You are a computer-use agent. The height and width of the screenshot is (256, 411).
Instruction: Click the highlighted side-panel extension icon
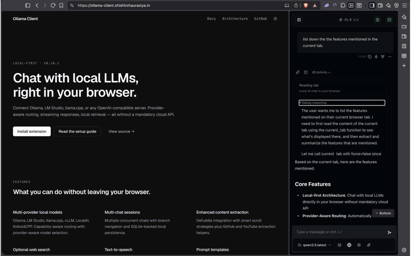click(x=351, y=5)
